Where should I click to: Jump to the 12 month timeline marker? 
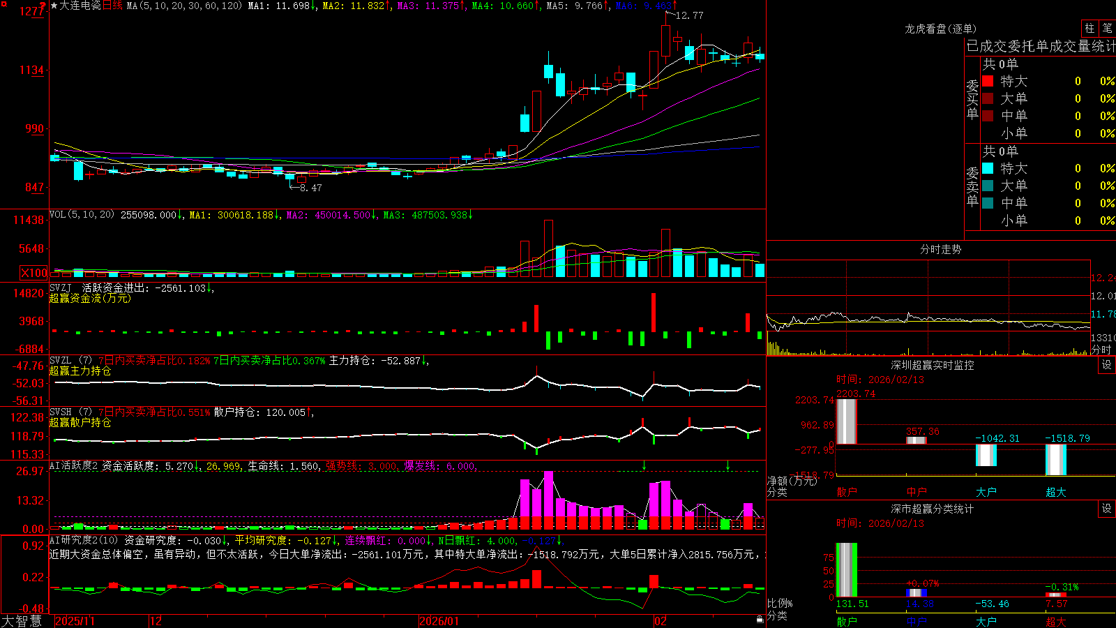coord(156,621)
